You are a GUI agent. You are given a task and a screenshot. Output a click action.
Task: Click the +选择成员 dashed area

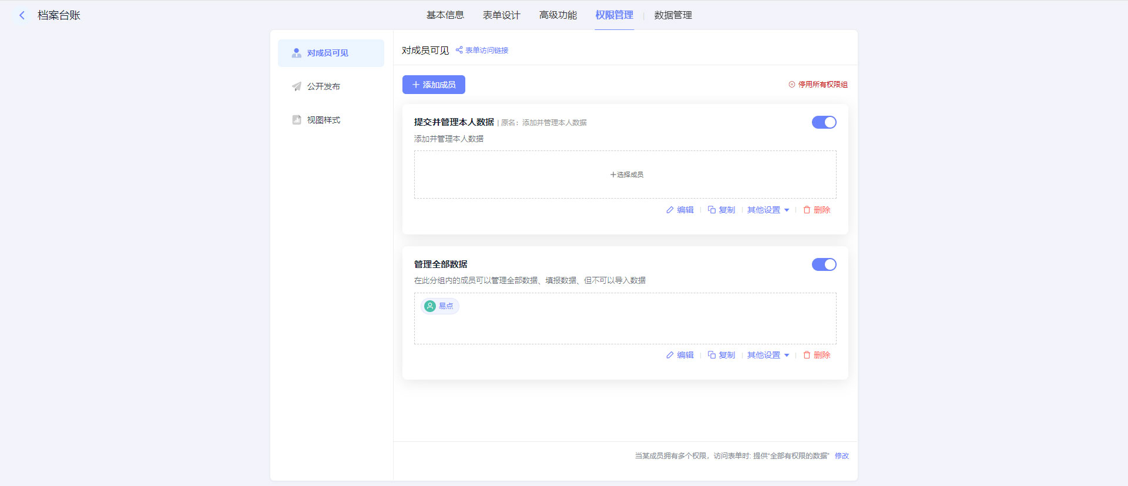(626, 175)
